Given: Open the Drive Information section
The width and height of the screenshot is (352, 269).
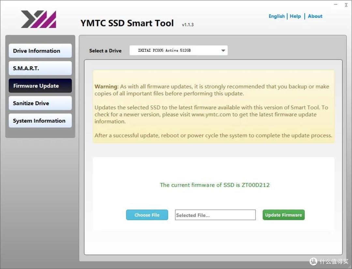Looking at the screenshot, I should (40, 51).
